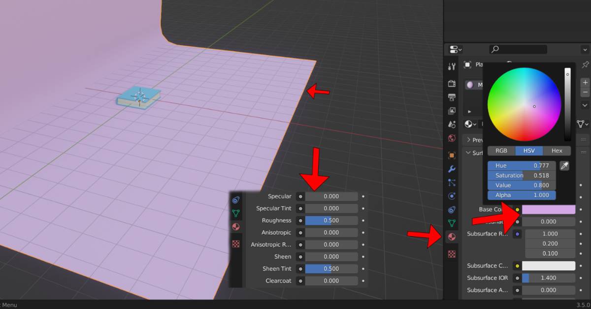Open Modifier Properties with the wrench icon
The height and width of the screenshot is (309, 591).
pos(452,168)
